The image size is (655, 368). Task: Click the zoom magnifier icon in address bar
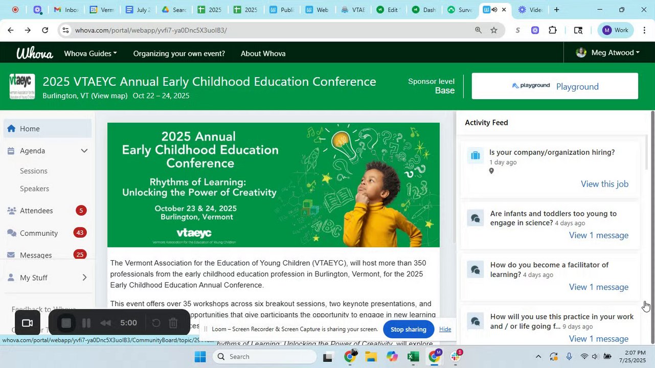[478, 30]
